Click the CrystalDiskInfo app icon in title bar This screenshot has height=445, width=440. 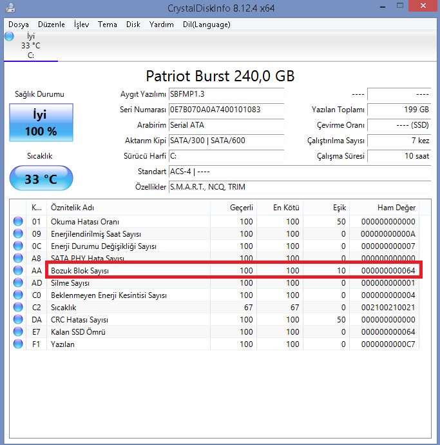pos(10,8)
